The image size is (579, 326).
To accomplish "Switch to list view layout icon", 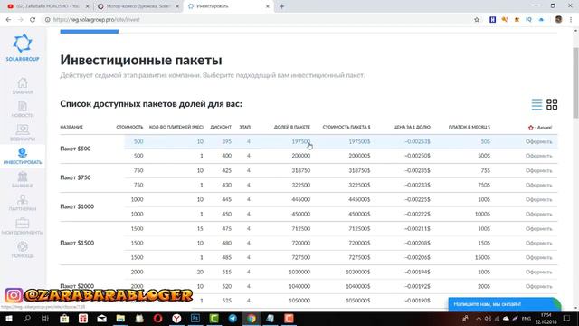I will point(536,104).
